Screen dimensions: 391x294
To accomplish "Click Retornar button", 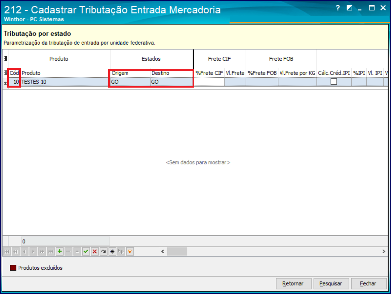I will click(294, 284).
